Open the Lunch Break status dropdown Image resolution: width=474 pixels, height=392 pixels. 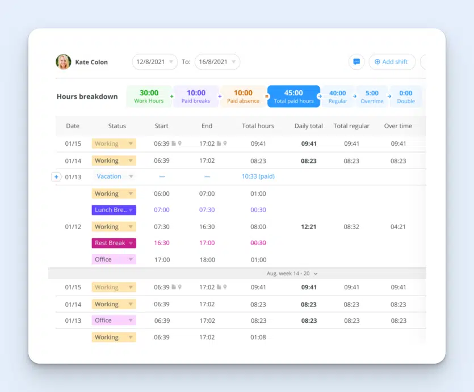tap(114, 210)
